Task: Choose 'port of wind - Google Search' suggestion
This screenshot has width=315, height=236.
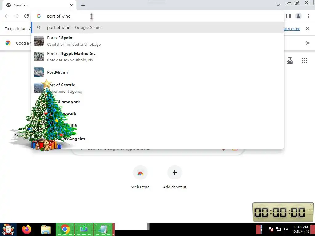Action: pyautogui.click(x=157, y=27)
